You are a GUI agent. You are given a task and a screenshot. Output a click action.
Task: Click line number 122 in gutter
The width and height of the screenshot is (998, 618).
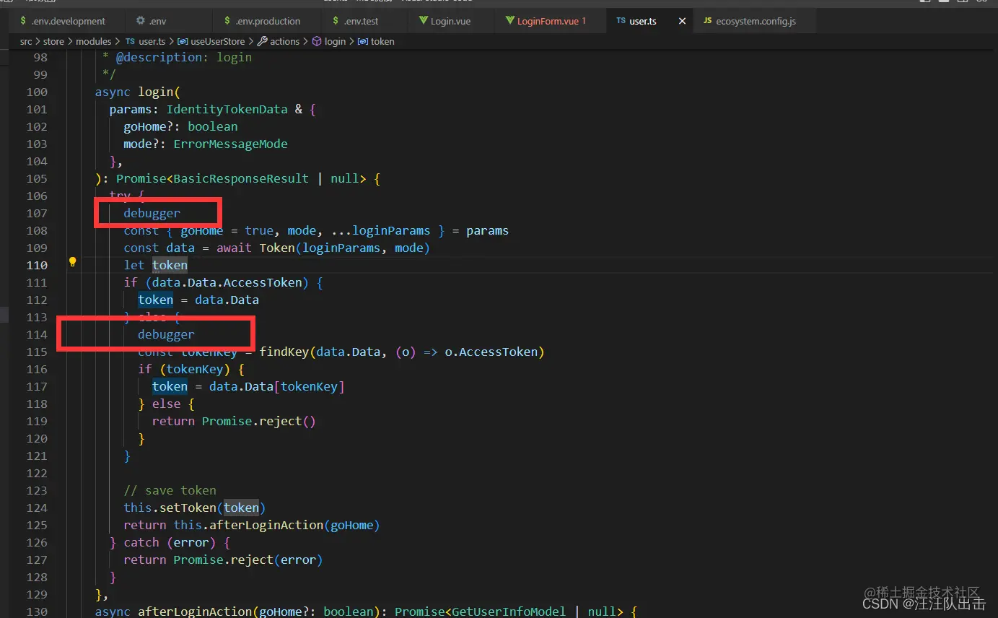pyautogui.click(x=37, y=473)
